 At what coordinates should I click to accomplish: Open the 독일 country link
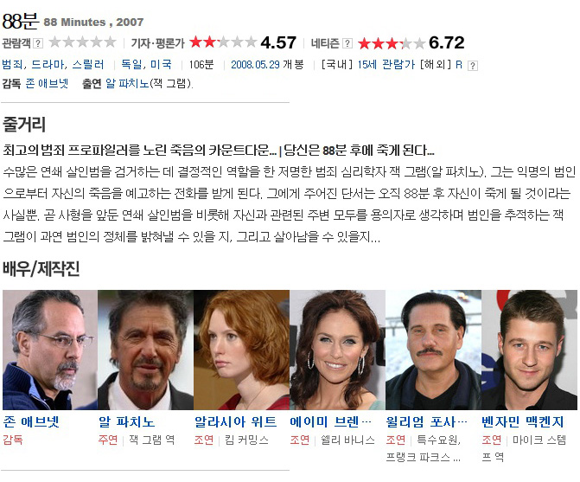(x=131, y=65)
